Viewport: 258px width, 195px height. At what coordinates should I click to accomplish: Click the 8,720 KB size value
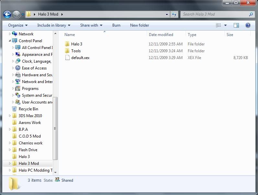241,57
